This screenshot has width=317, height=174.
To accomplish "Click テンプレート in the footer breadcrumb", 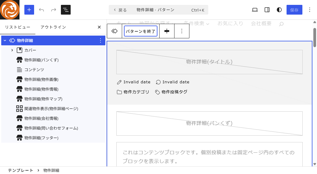I will pos(20,170).
